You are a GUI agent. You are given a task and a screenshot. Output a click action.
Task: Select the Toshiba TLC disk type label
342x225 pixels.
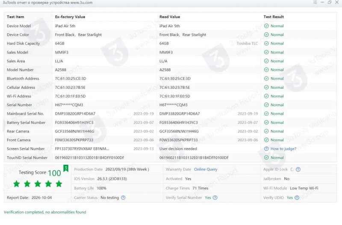point(248,44)
